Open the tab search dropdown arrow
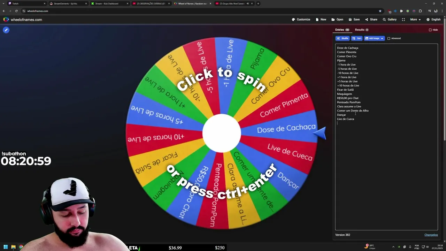The width and height of the screenshot is (446, 251). tap(3, 3)
